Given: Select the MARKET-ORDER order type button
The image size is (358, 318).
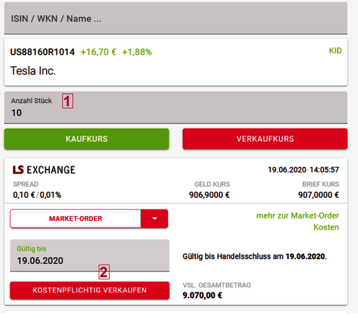Looking at the screenshot, I should tap(76, 219).
